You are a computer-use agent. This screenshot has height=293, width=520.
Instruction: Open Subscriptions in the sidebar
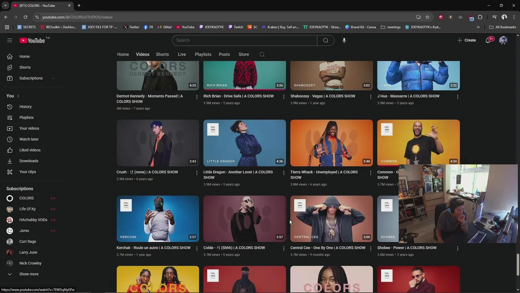point(31,78)
